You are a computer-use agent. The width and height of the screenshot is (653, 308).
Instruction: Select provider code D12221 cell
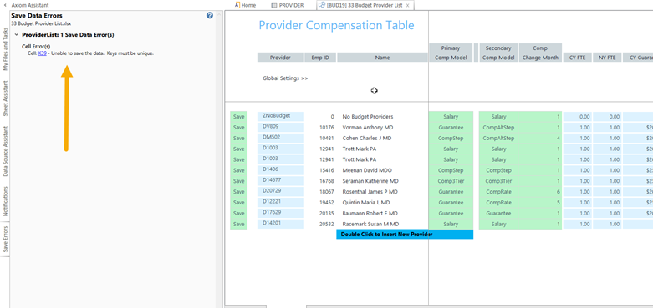280,203
